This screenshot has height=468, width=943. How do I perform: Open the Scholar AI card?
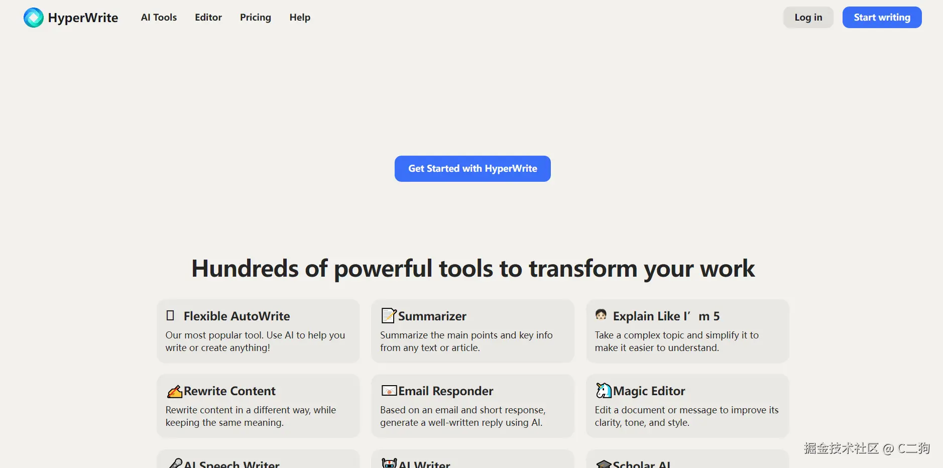pos(687,459)
